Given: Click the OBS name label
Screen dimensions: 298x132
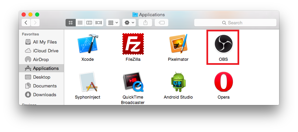Looking at the screenshot, I should pyautogui.click(x=223, y=59).
